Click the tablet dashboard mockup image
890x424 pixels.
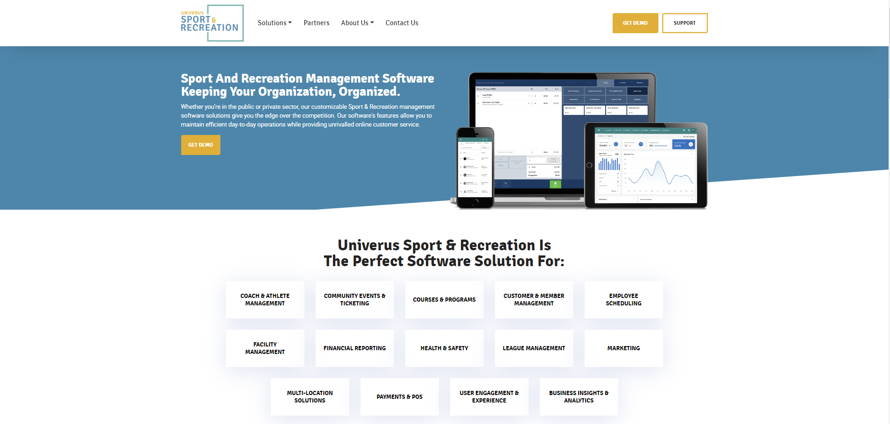pos(646,165)
